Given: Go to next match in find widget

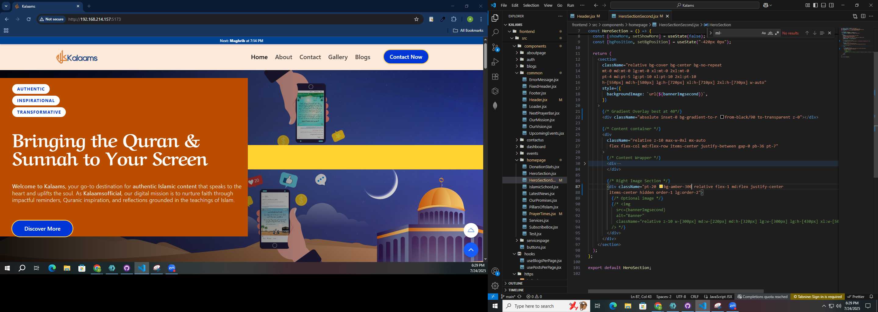Looking at the screenshot, I should [x=814, y=33].
